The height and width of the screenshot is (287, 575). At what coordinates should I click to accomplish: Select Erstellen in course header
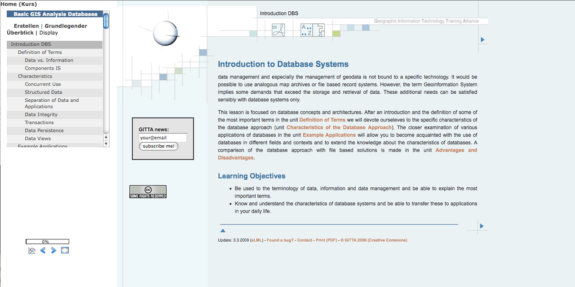[x=26, y=26]
